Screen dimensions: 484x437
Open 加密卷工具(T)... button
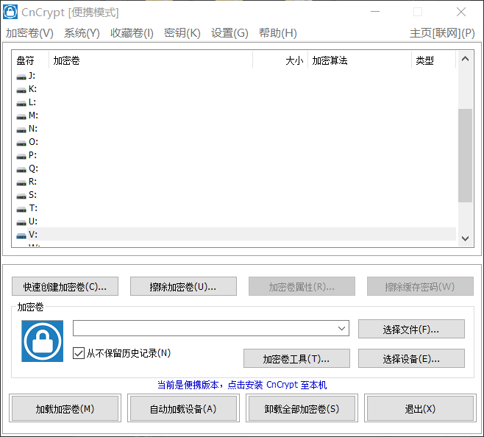pyautogui.click(x=296, y=358)
